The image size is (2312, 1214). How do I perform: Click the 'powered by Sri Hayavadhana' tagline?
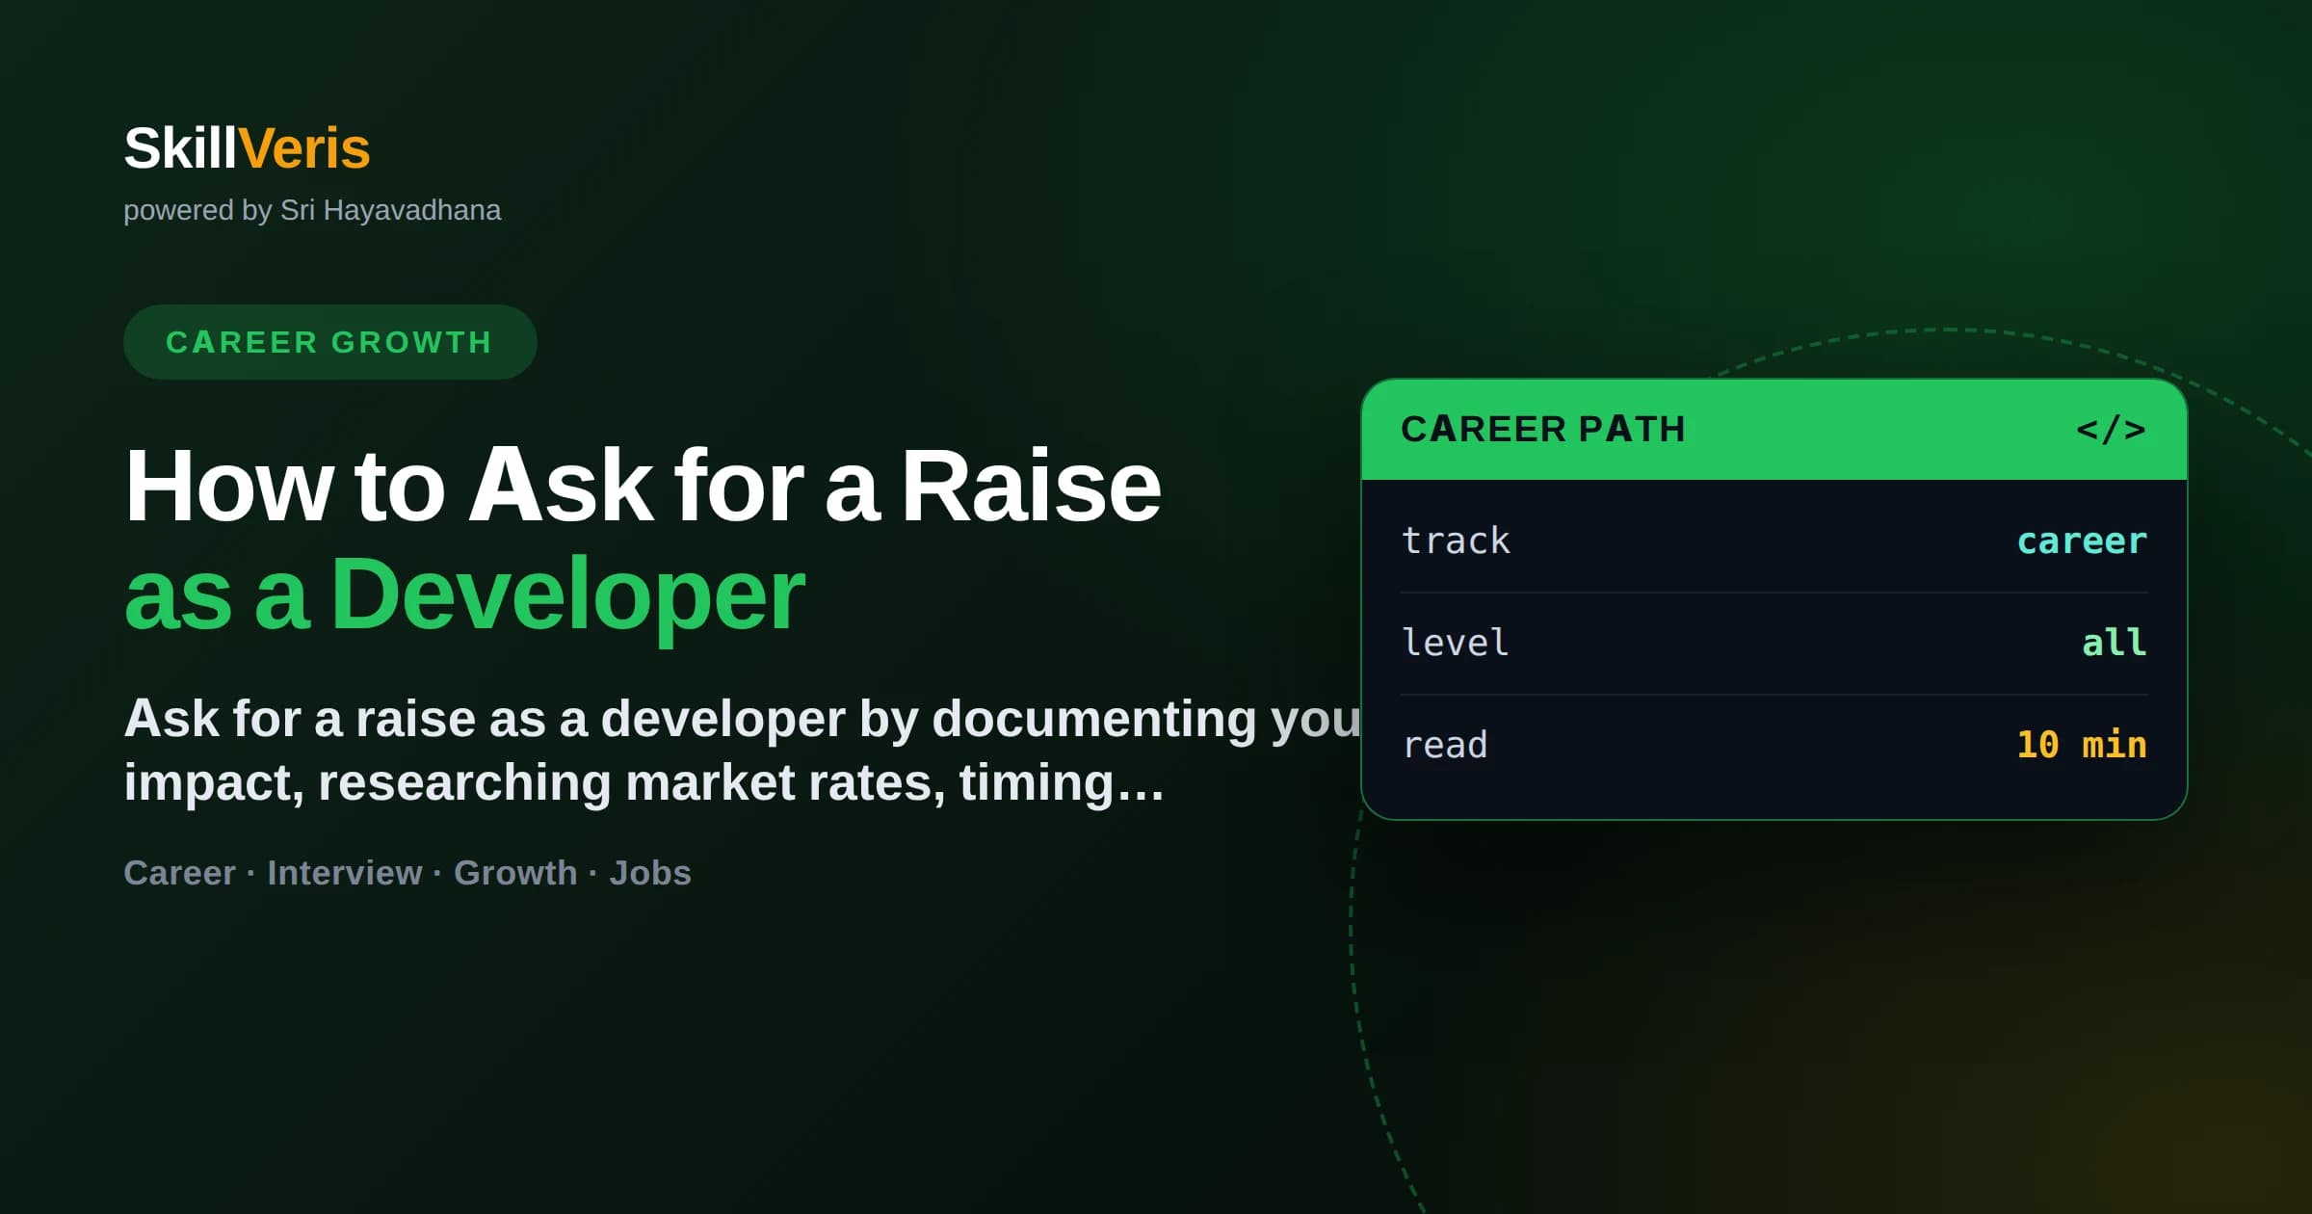click(312, 210)
